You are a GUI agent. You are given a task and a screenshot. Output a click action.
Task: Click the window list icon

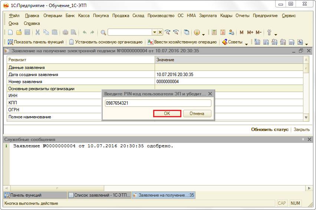coord(187,32)
